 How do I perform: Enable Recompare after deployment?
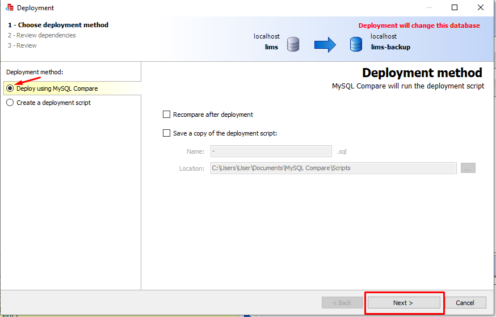point(167,115)
